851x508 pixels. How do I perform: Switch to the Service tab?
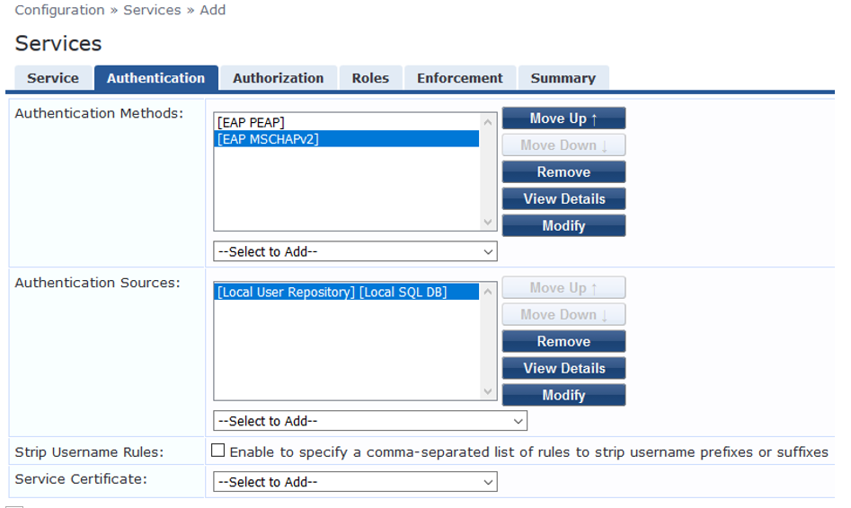53,78
